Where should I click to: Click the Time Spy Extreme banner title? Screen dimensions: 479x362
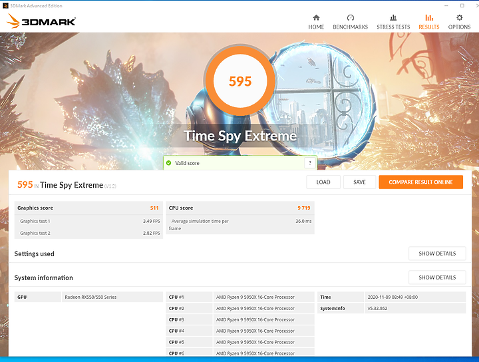pyautogui.click(x=240, y=136)
